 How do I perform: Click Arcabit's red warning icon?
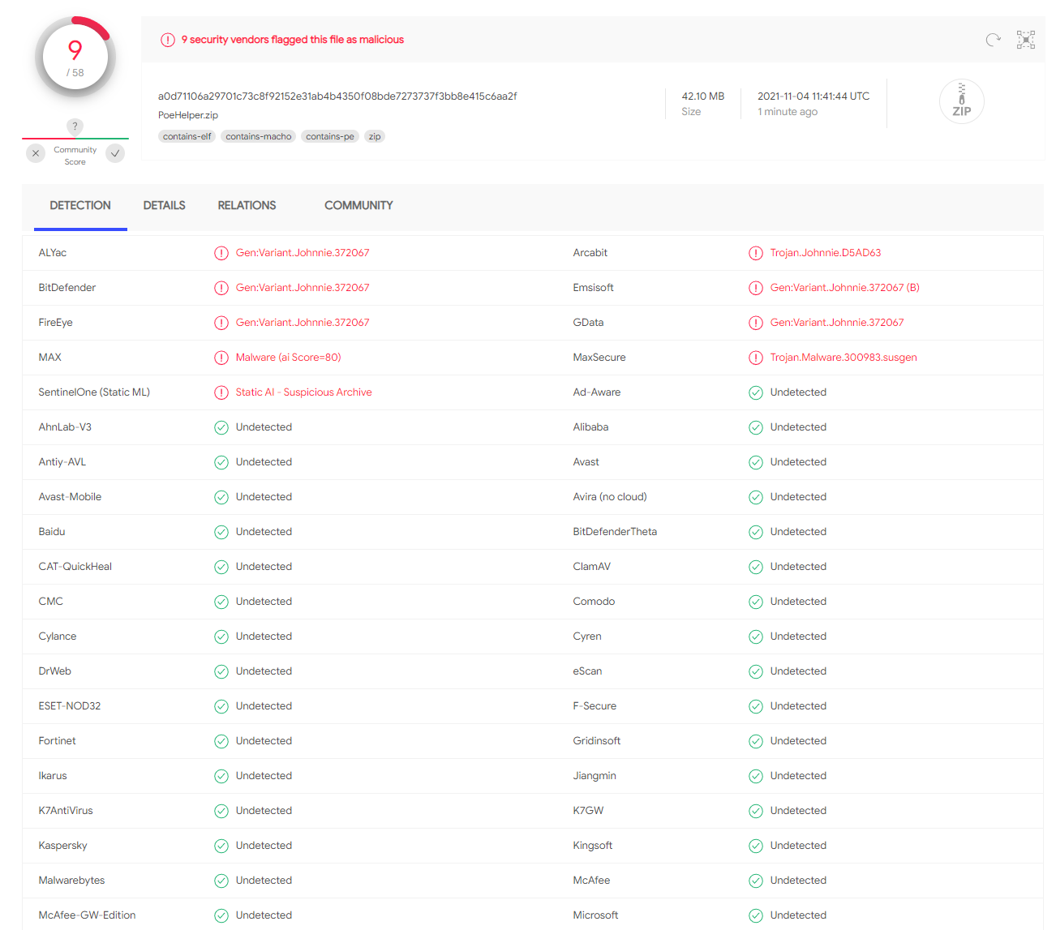756,253
